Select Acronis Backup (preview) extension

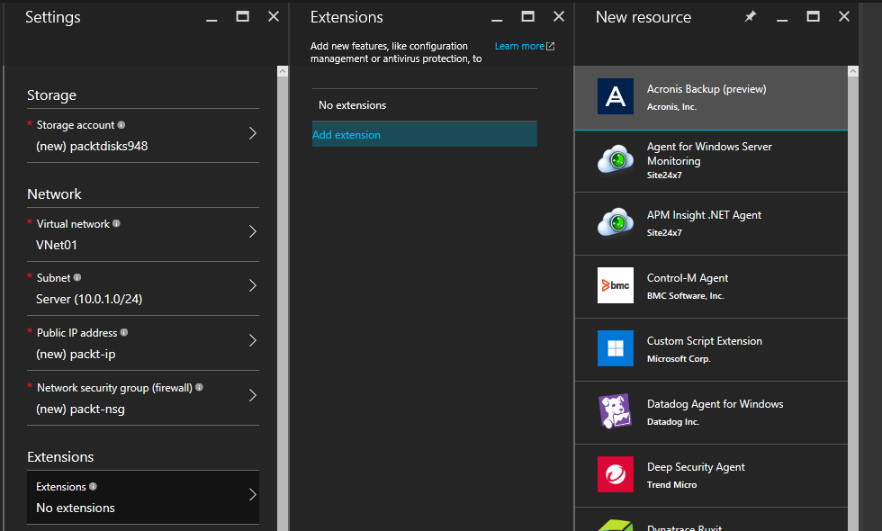click(x=711, y=98)
